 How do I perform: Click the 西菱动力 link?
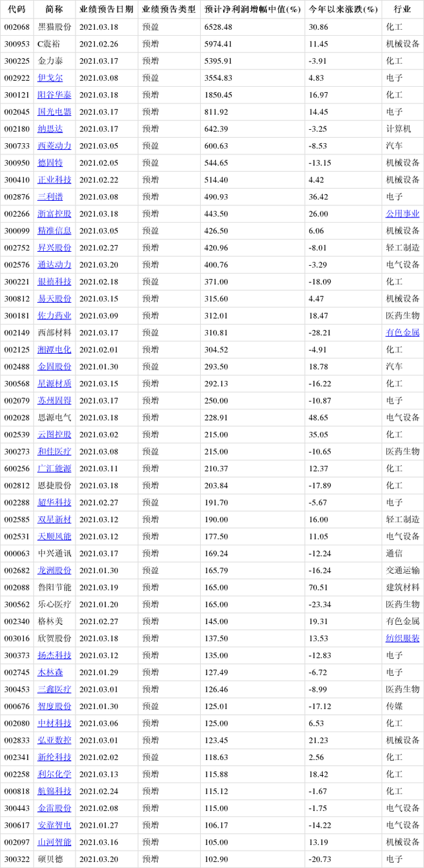pyautogui.click(x=54, y=146)
